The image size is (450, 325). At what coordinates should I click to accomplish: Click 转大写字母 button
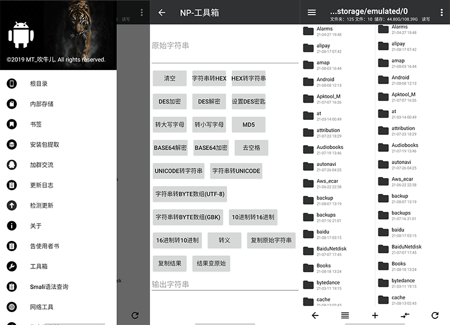(170, 125)
